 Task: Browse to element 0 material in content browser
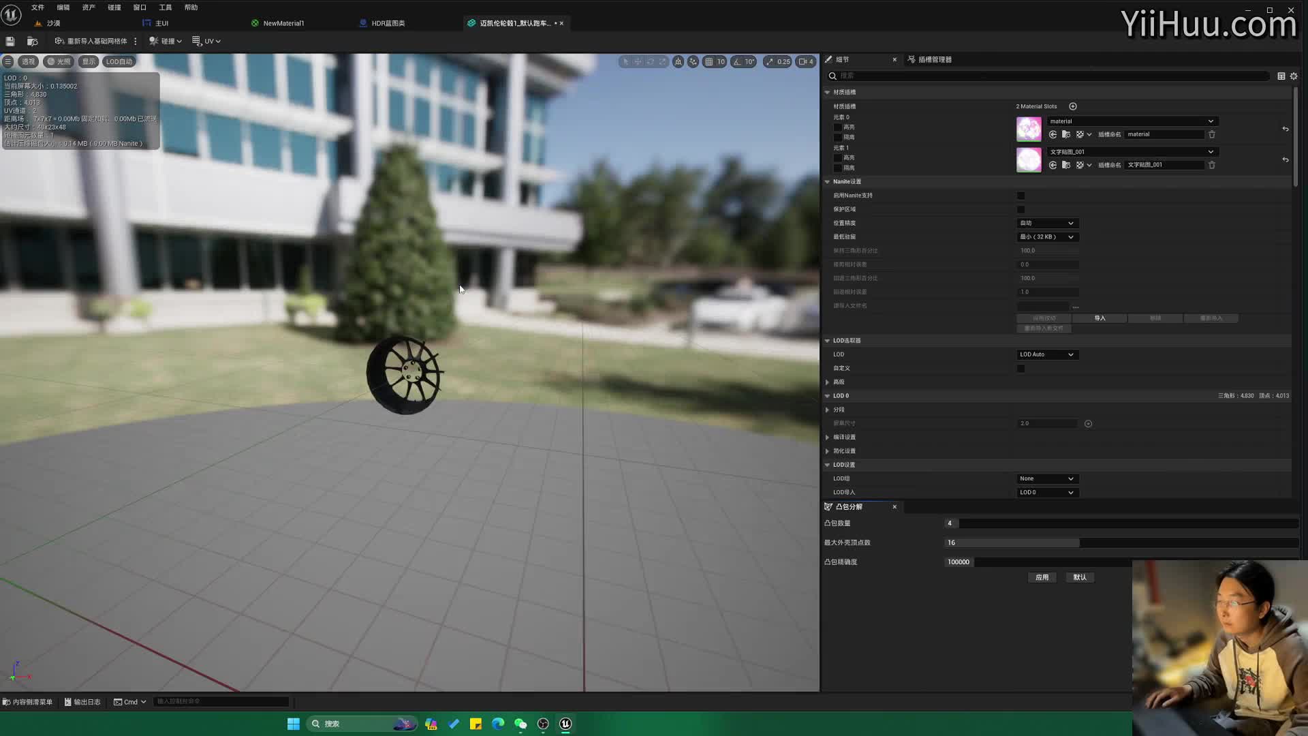pyautogui.click(x=1066, y=134)
